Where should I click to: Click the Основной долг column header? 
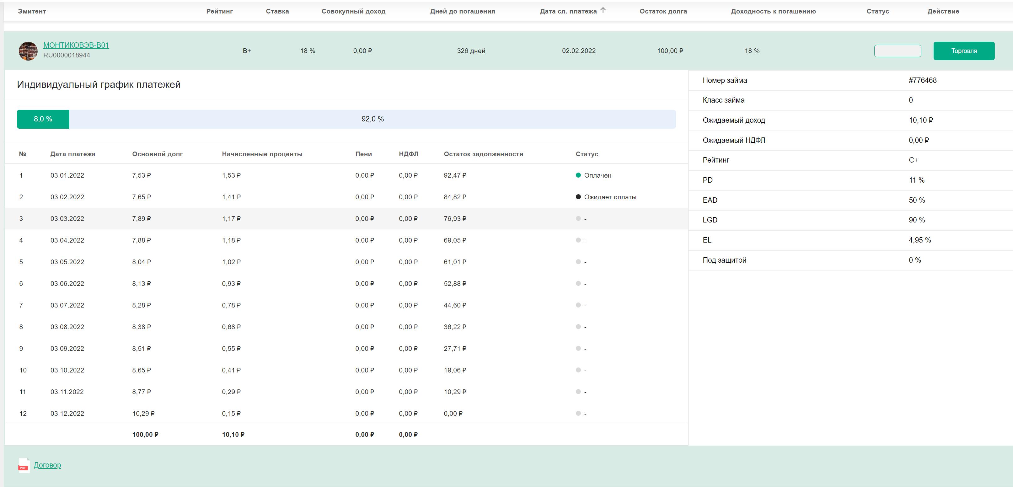coord(157,154)
